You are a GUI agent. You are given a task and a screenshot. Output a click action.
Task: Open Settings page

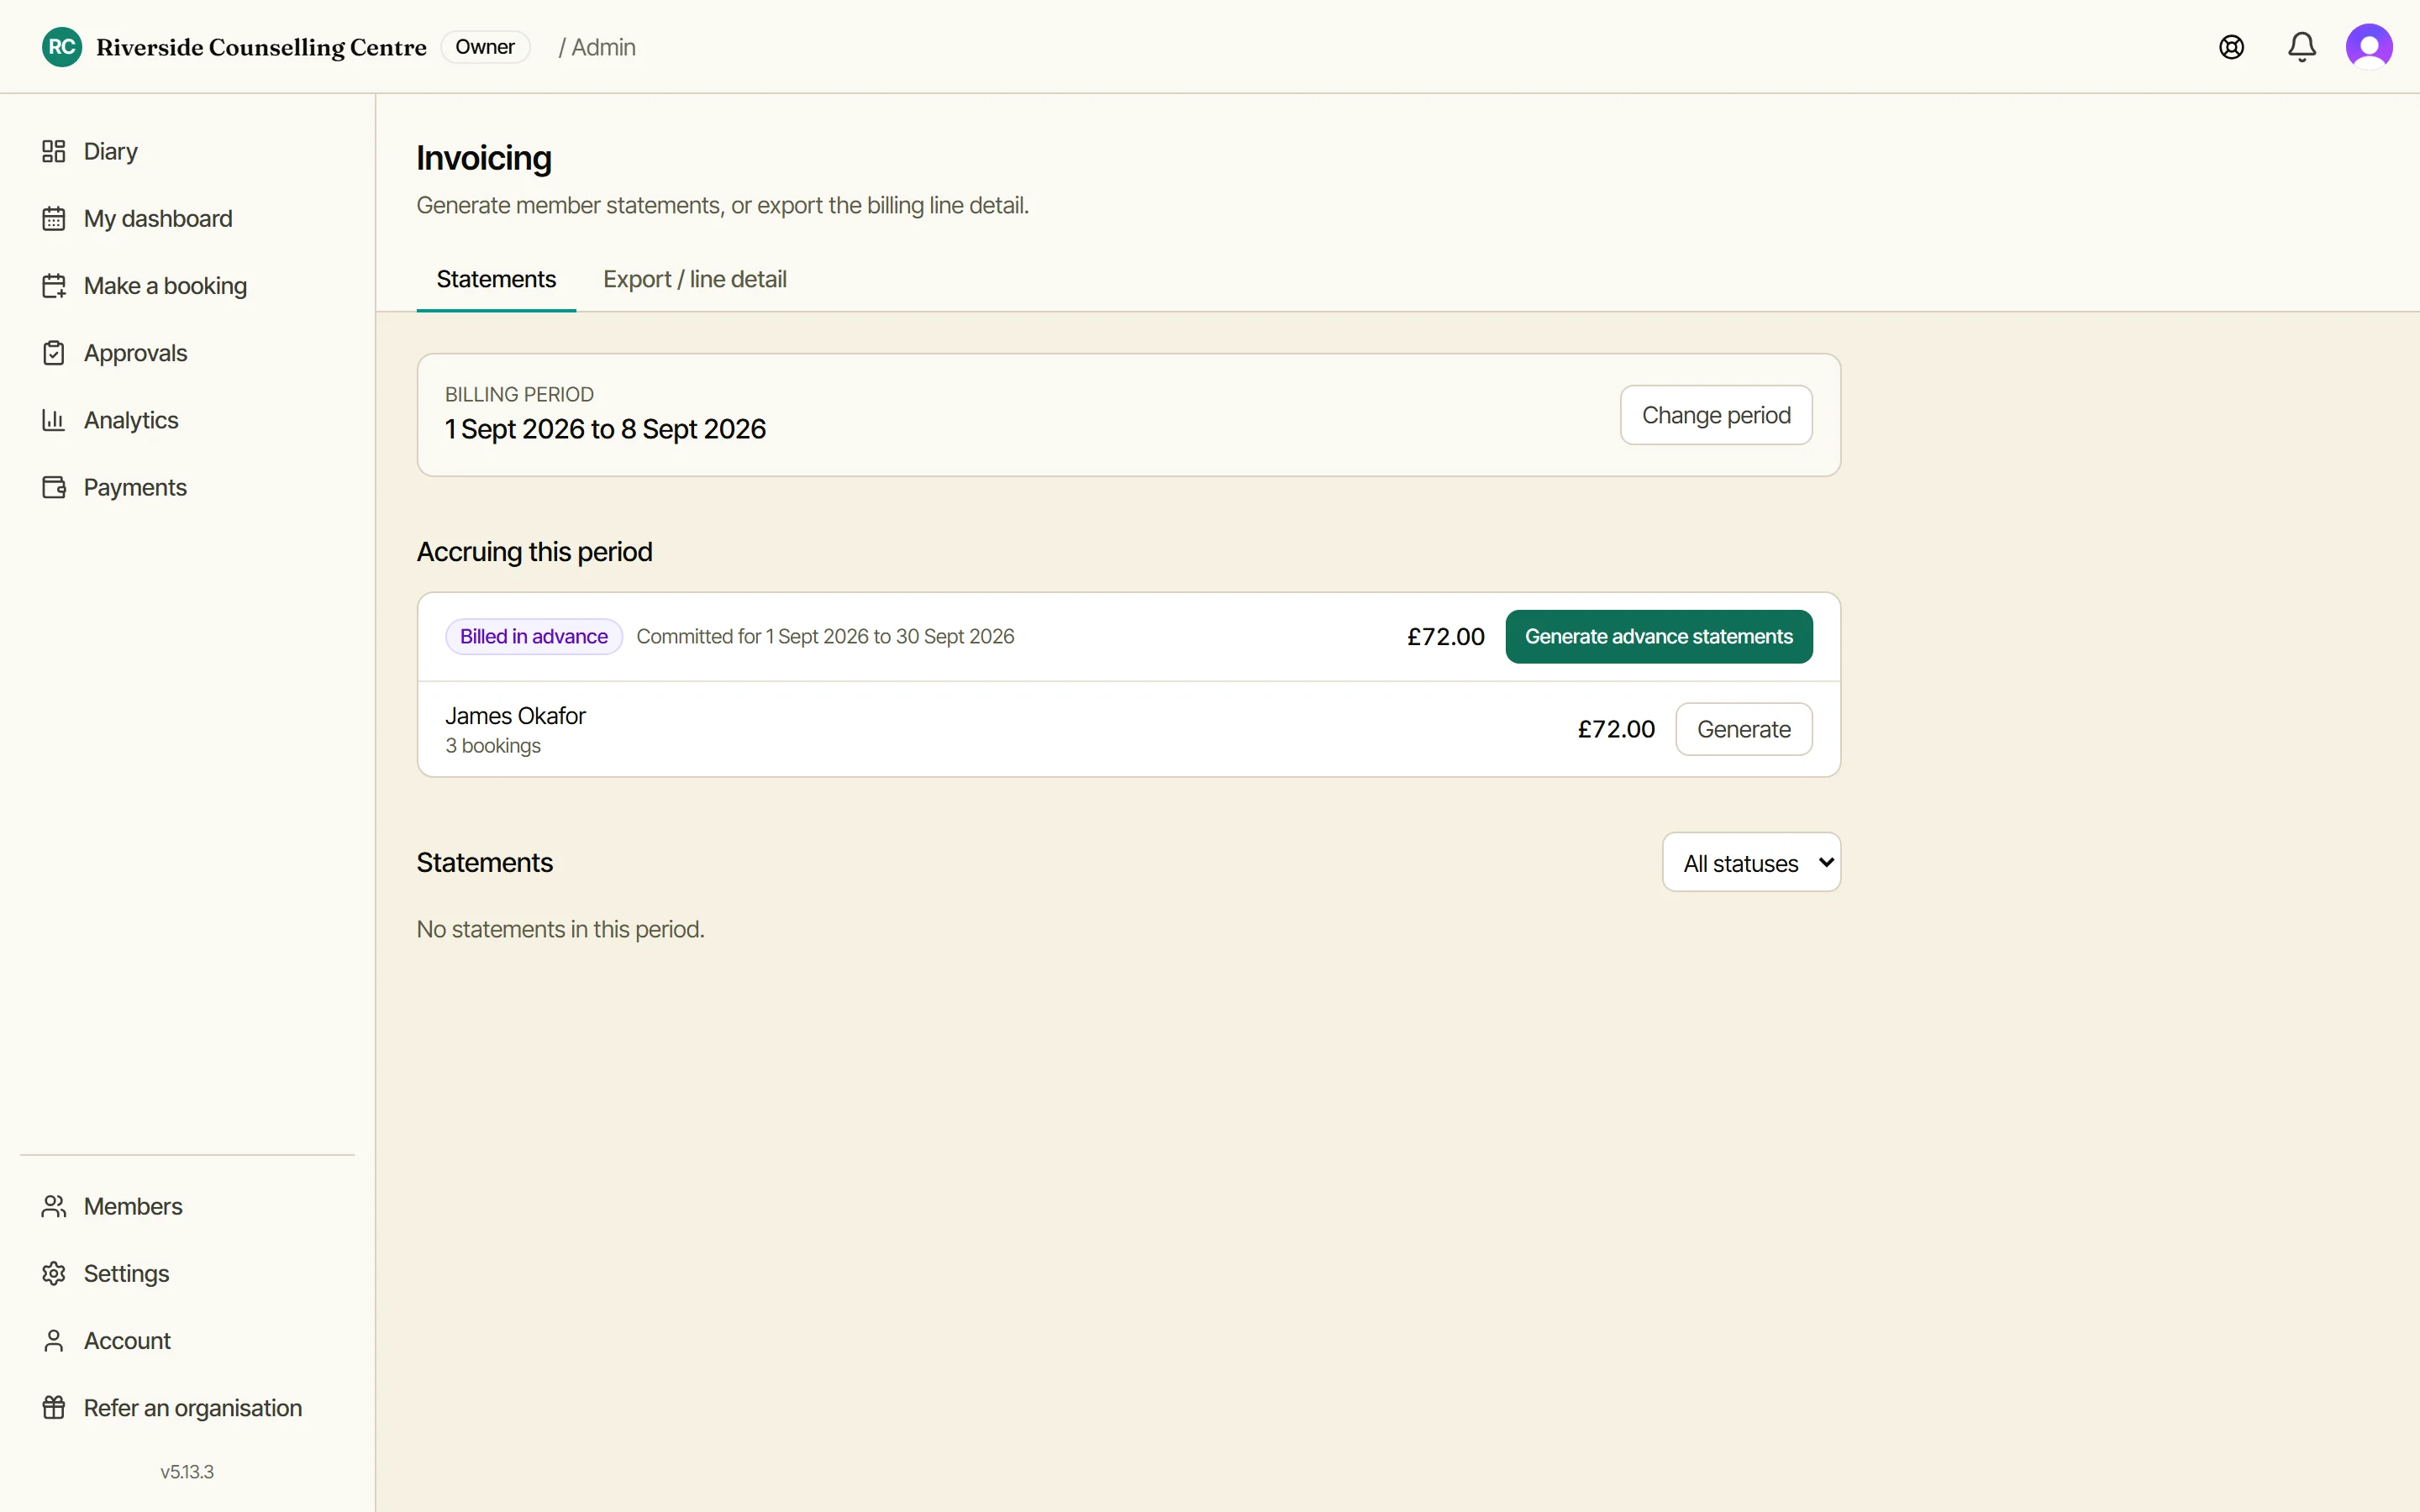[187, 1273]
